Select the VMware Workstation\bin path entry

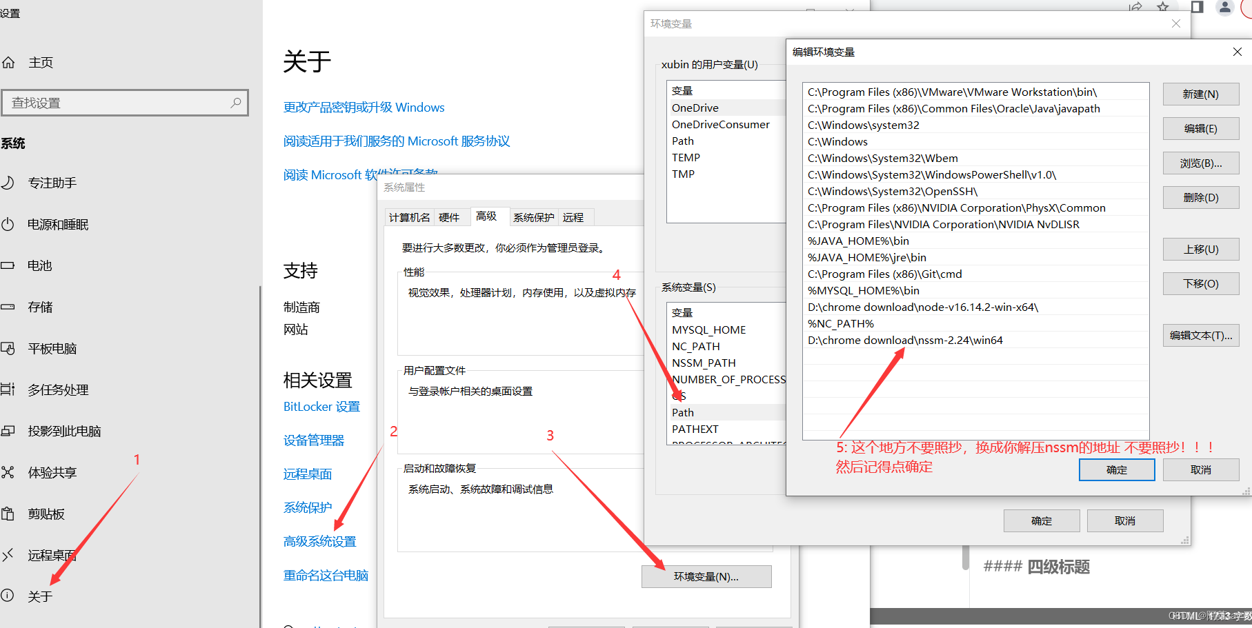coord(976,92)
